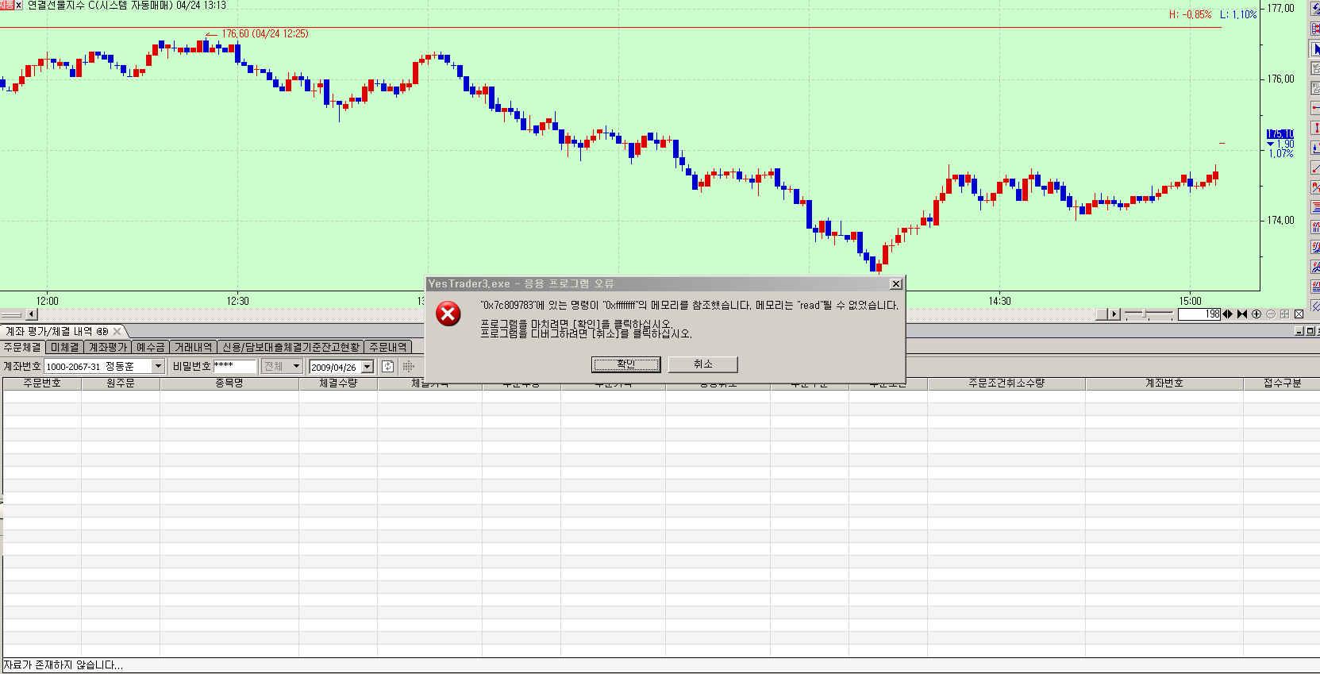Click the dotted grid icon beside refresh
The height and width of the screenshot is (674, 1320).
click(x=408, y=367)
